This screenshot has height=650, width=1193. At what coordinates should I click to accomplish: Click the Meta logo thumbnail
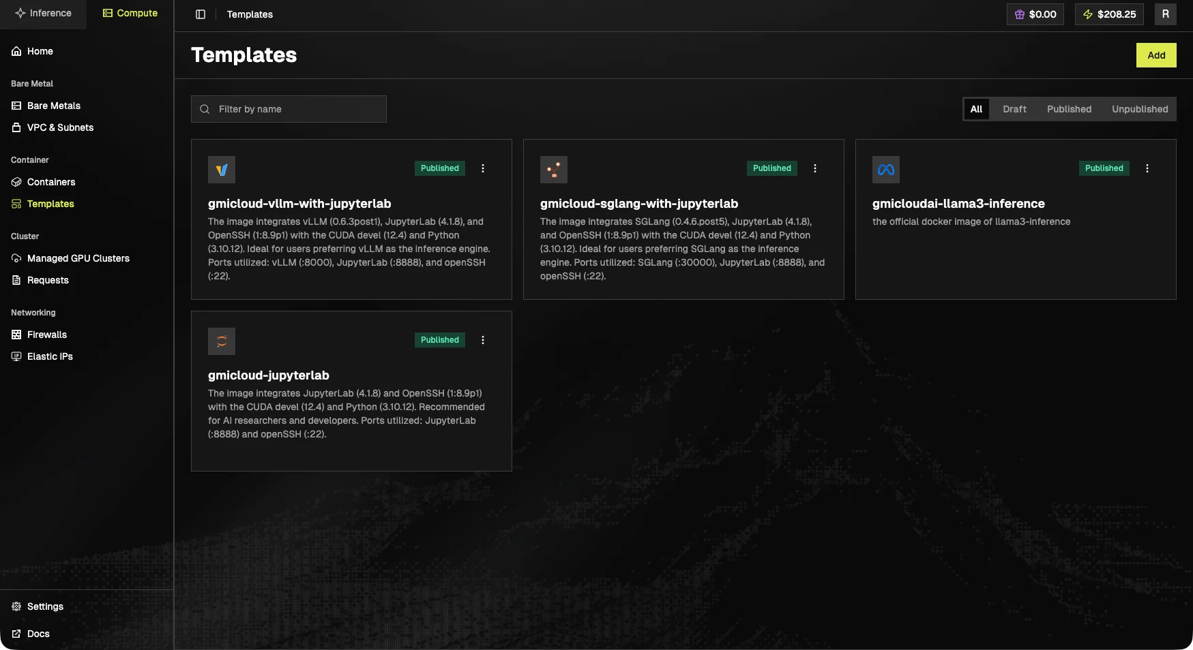click(x=886, y=170)
